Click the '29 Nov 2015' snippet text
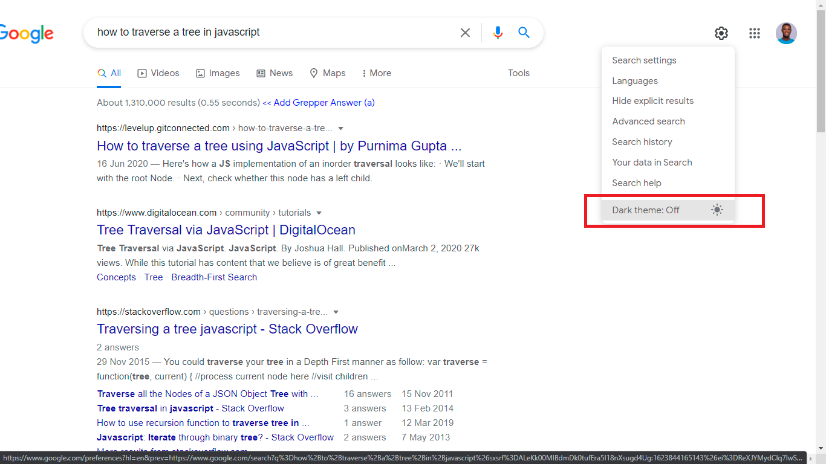 [122, 362]
